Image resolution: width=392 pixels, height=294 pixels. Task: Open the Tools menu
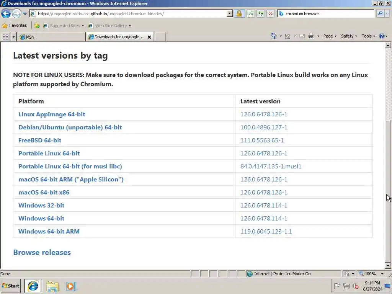[368, 36]
